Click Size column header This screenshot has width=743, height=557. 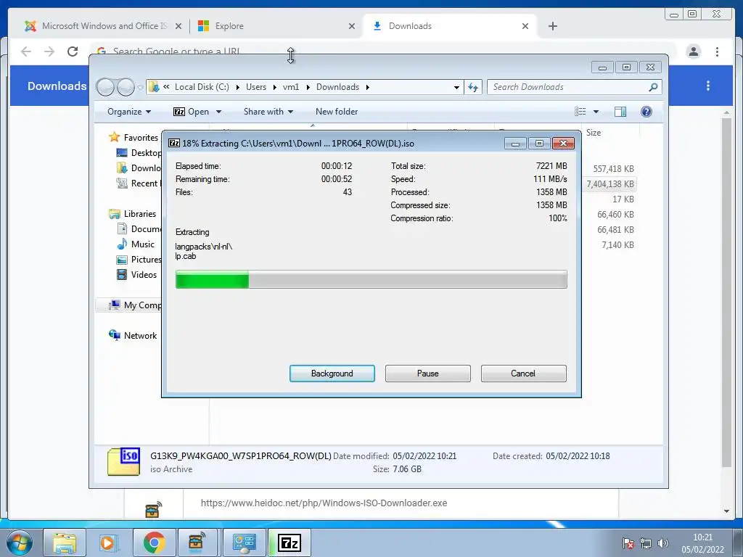(x=594, y=133)
